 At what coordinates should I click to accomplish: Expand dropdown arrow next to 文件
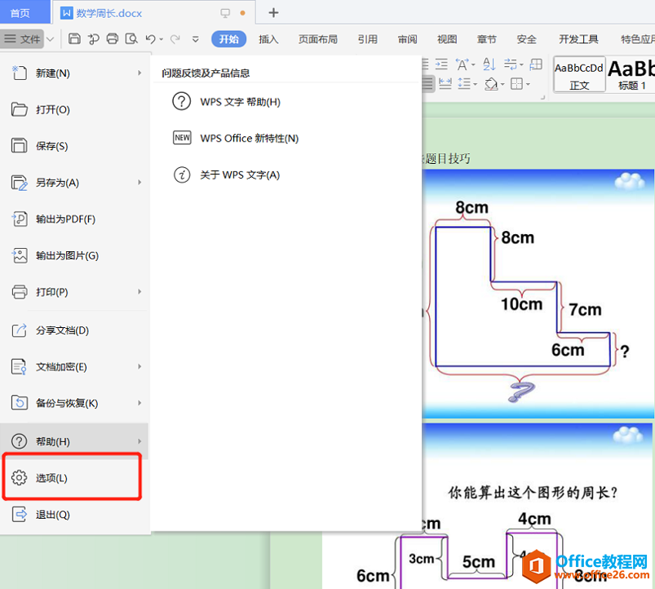click(x=50, y=39)
